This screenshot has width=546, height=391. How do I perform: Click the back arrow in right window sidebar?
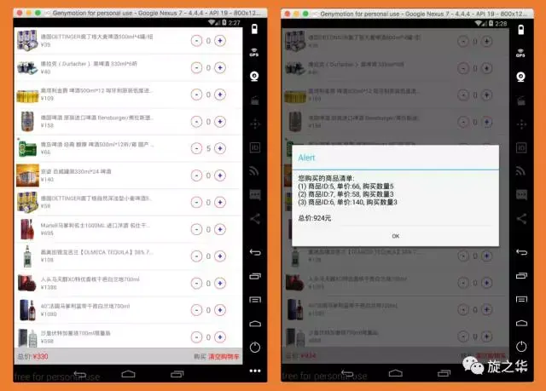521,252
